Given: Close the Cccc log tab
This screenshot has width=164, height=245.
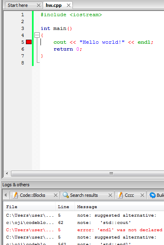Looking at the screenshot, I should (x=142, y=195).
